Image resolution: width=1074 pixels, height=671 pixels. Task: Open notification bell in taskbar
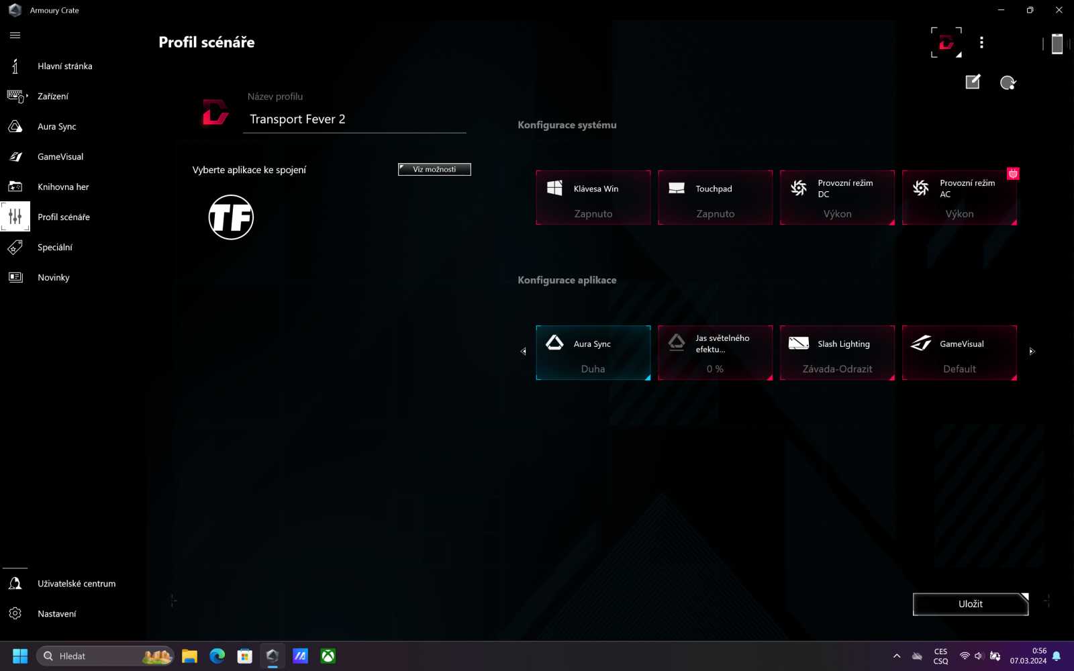(x=1057, y=656)
